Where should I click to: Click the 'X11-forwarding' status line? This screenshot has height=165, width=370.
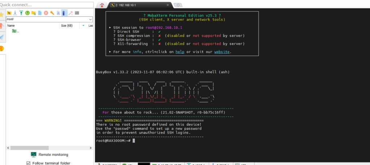(179, 44)
